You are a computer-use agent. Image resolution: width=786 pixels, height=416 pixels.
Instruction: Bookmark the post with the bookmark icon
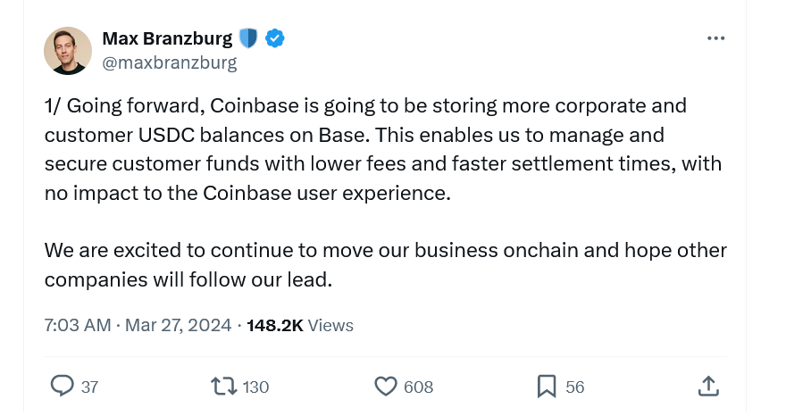547,386
